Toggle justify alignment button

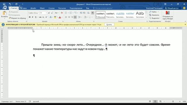[x=75, y=17]
